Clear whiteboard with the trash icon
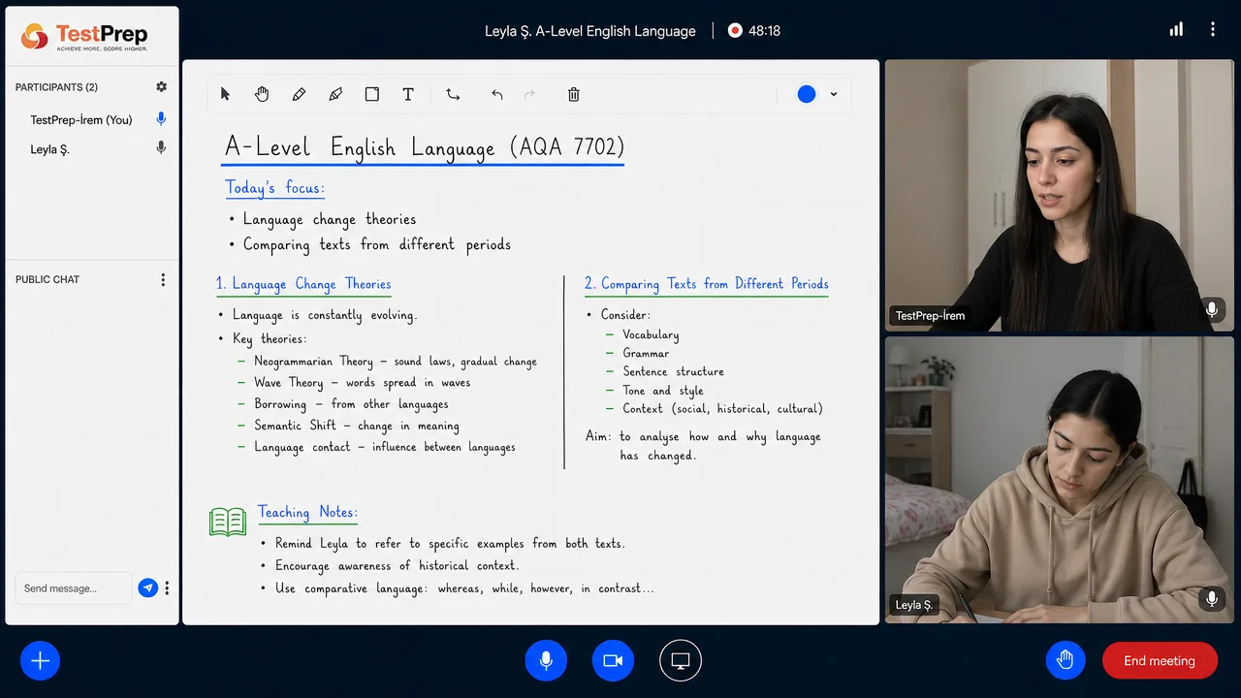Image resolution: width=1241 pixels, height=698 pixels. (x=574, y=94)
